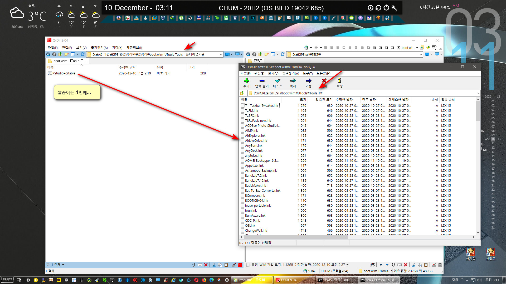Image resolution: width=506 pixels, height=284 pixels.
Task: Open the globe icon dropdown arrow in Q-Dir toolbar
Action: 311,48
